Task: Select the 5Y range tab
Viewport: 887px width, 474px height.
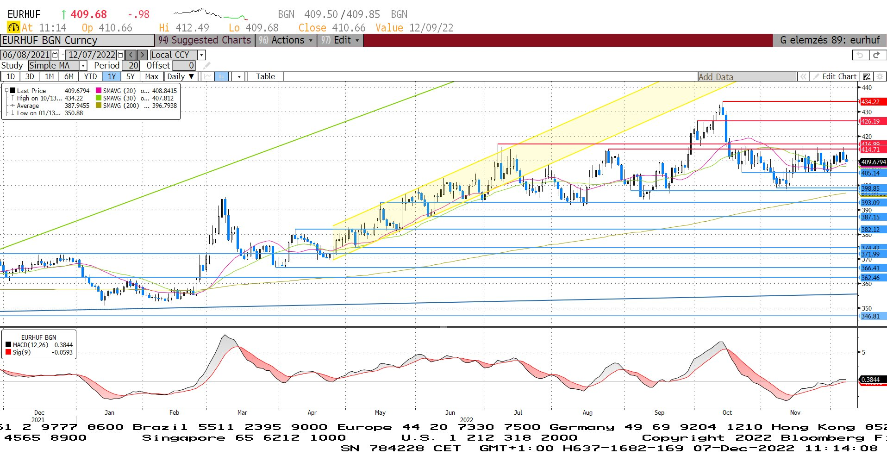Action: click(x=131, y=76)
